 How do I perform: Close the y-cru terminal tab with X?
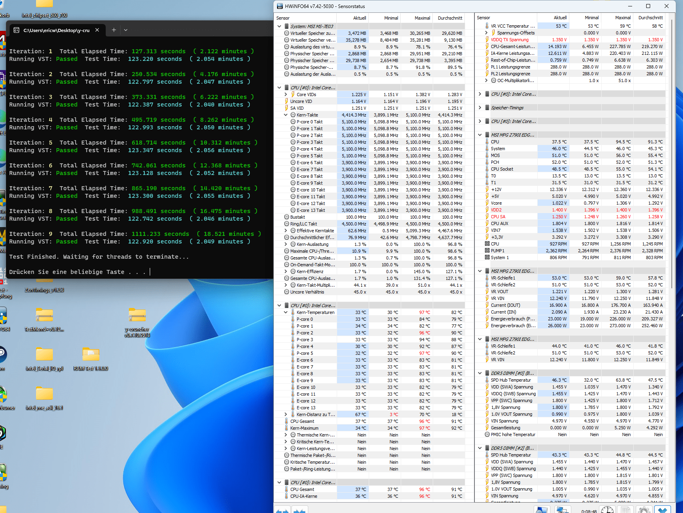pos(97,30)
